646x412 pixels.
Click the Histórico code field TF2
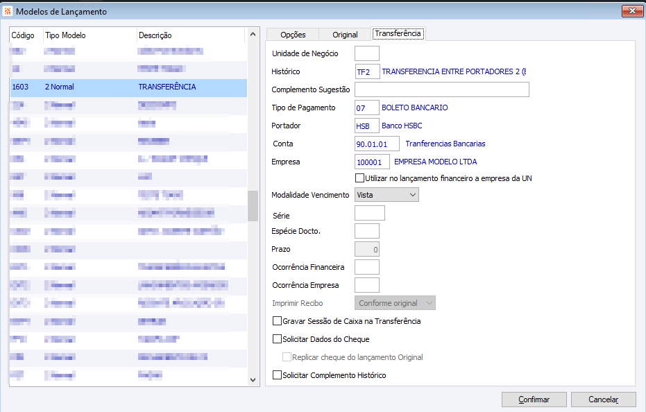pos(367,71)
